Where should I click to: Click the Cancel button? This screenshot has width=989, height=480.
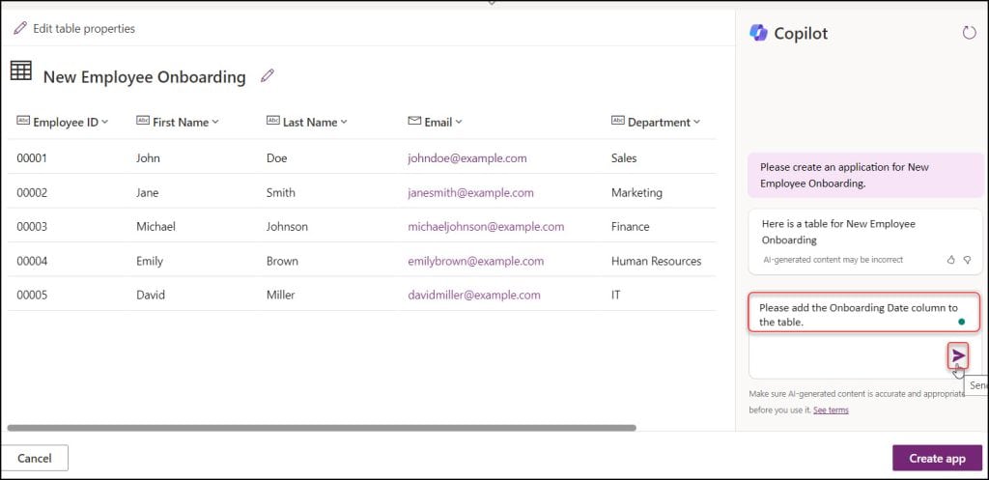pos(35,458)
